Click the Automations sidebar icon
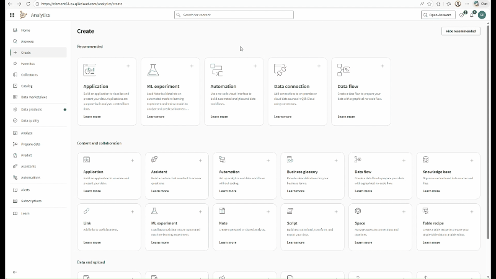Screen dimensions: 496x279 click(x=15, y=177)
